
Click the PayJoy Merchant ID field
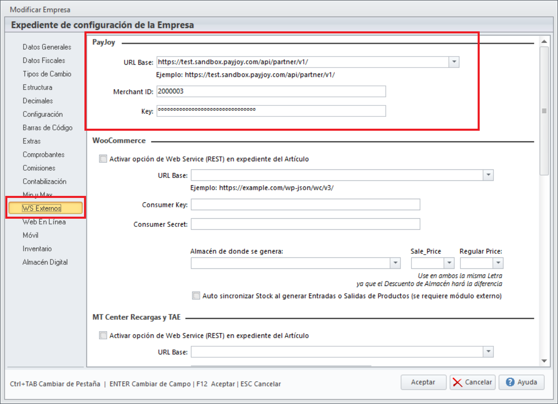271,92
